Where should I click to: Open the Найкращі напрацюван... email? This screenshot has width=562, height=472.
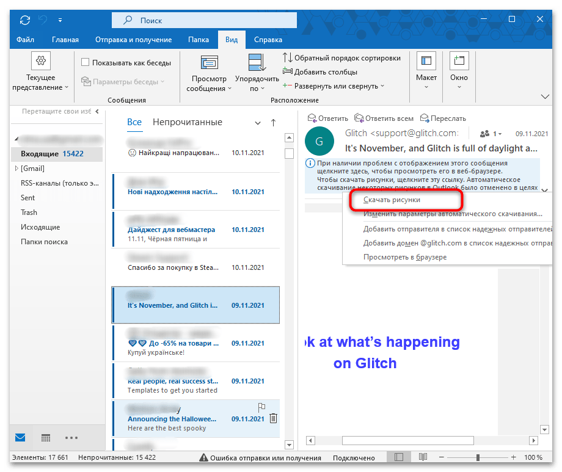[x=195, y=153]
